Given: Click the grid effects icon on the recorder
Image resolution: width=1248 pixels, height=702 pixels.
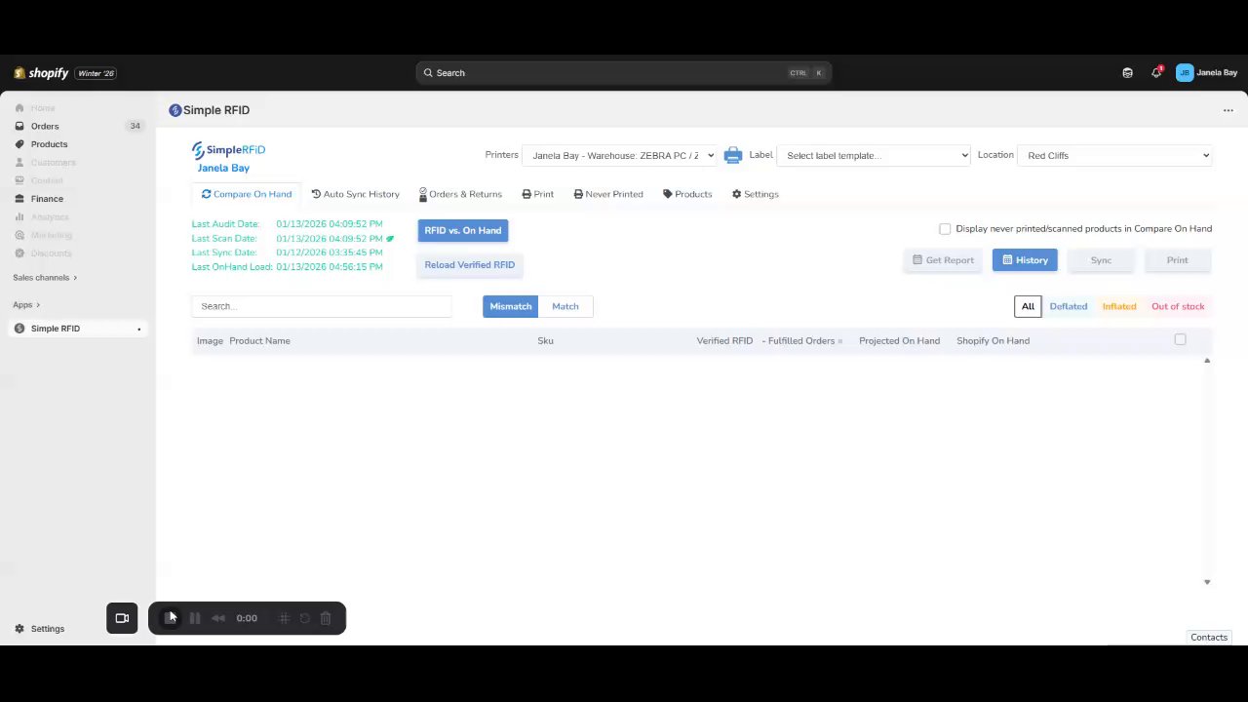Looking at the screenshot, I should click(285, 618).
